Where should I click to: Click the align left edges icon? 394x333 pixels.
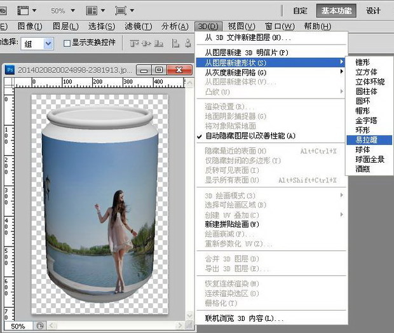click(x=175, y=43)
